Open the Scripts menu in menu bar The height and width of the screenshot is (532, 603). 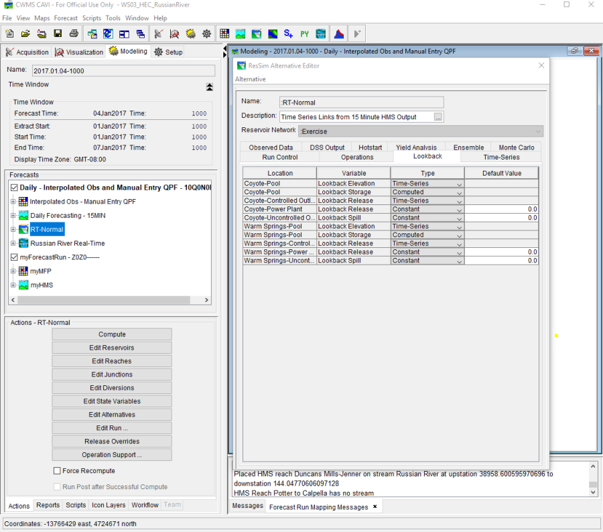pos(92,18)
